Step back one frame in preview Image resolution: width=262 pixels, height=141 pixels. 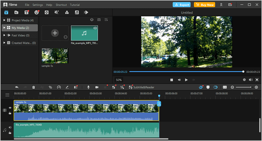(179, 80)
